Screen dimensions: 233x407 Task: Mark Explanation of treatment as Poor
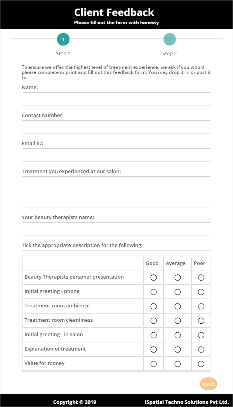201,349
